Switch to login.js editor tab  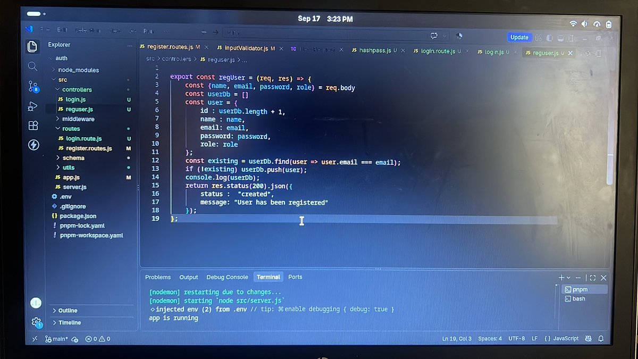[x=493, y=52]
